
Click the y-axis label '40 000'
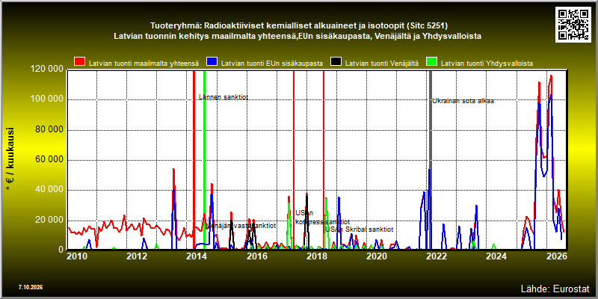coord(49,190)
